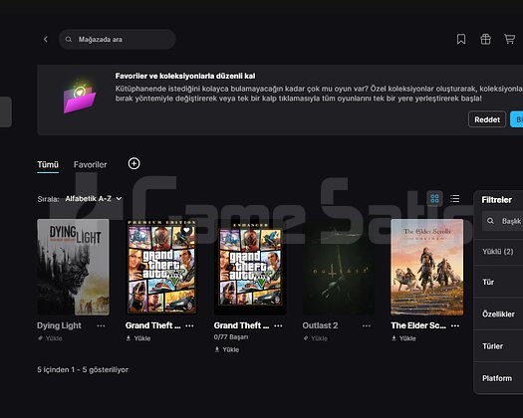Open the Outlast 2 cover thumbnail
This screenshot has height=418, width=523.
pyautogui.click(x=339, y=267)
